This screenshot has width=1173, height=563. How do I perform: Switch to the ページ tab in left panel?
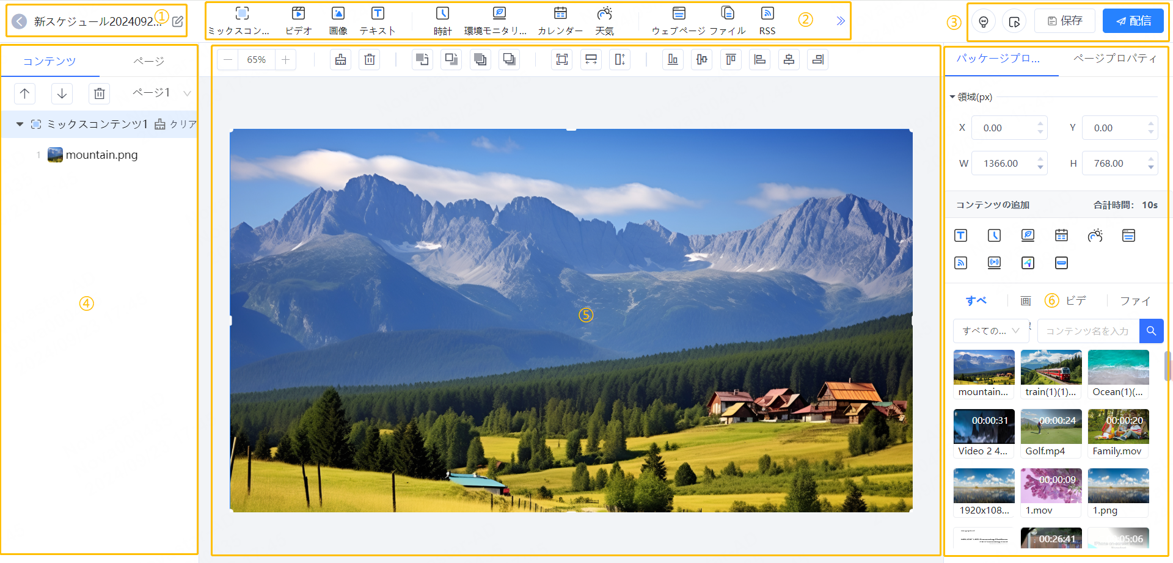(148, 61)
